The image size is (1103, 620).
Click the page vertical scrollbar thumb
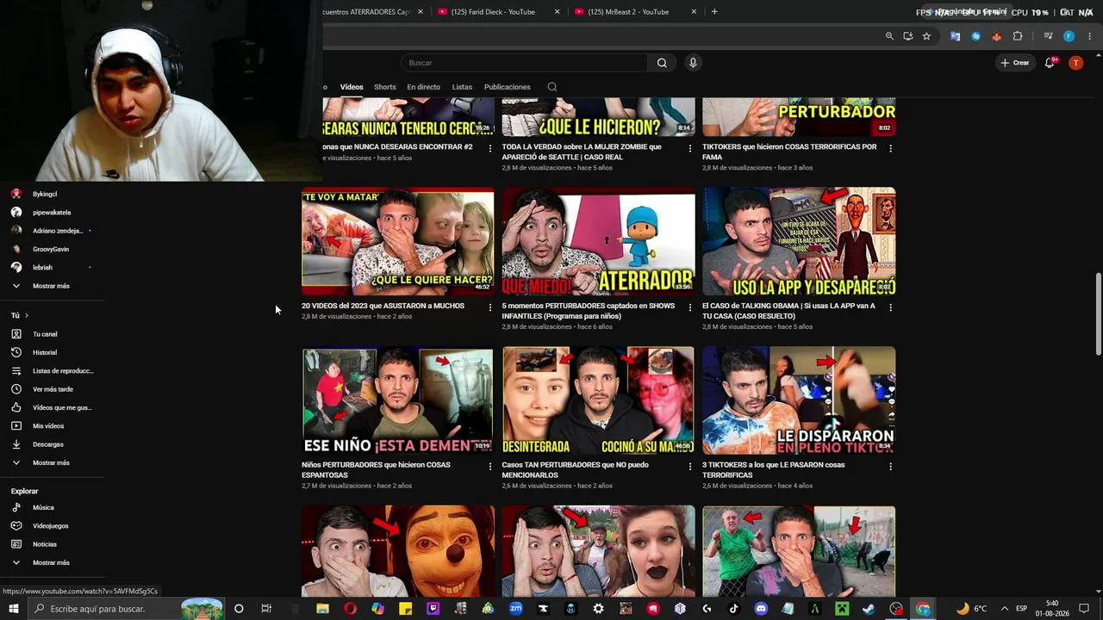tap(1098, 313)
